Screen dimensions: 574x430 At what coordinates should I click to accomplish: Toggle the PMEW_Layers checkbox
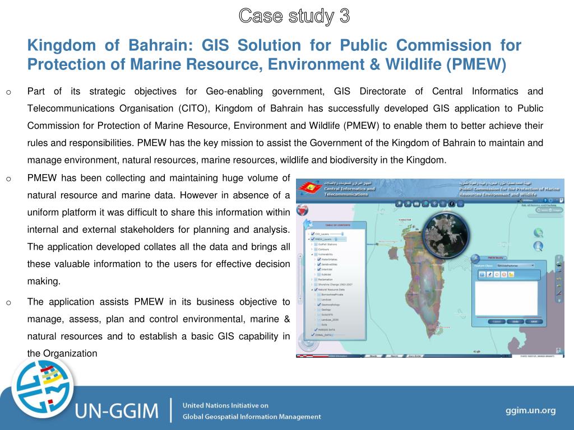pyautogui.click(x=313, y=239)
